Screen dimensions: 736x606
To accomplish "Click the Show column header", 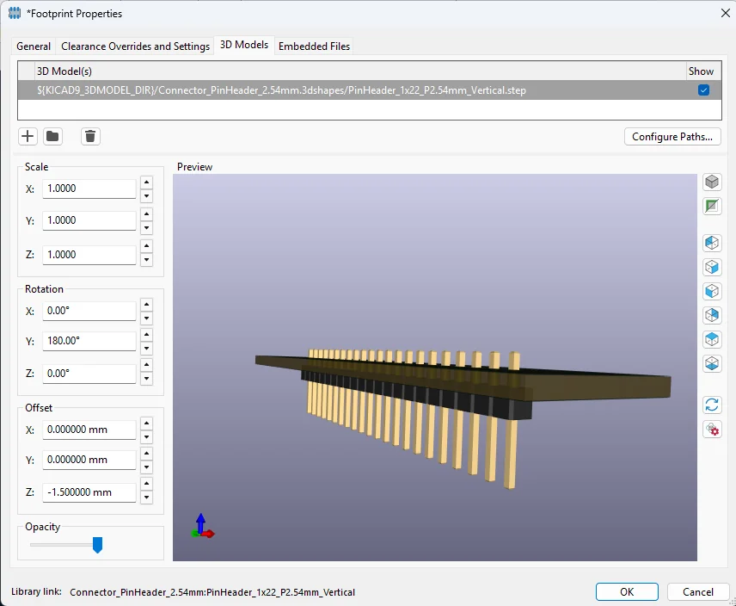I will click(x=703, y=71).
